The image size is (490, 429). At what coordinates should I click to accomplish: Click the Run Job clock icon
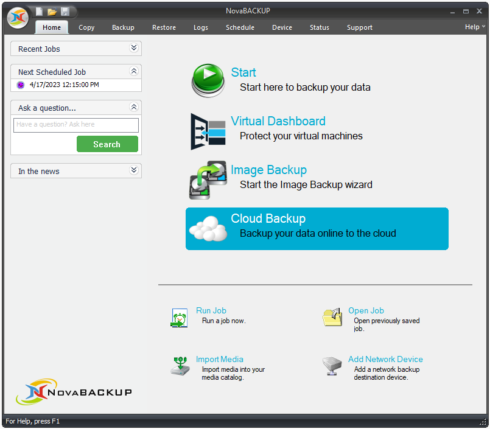[179, 318]
